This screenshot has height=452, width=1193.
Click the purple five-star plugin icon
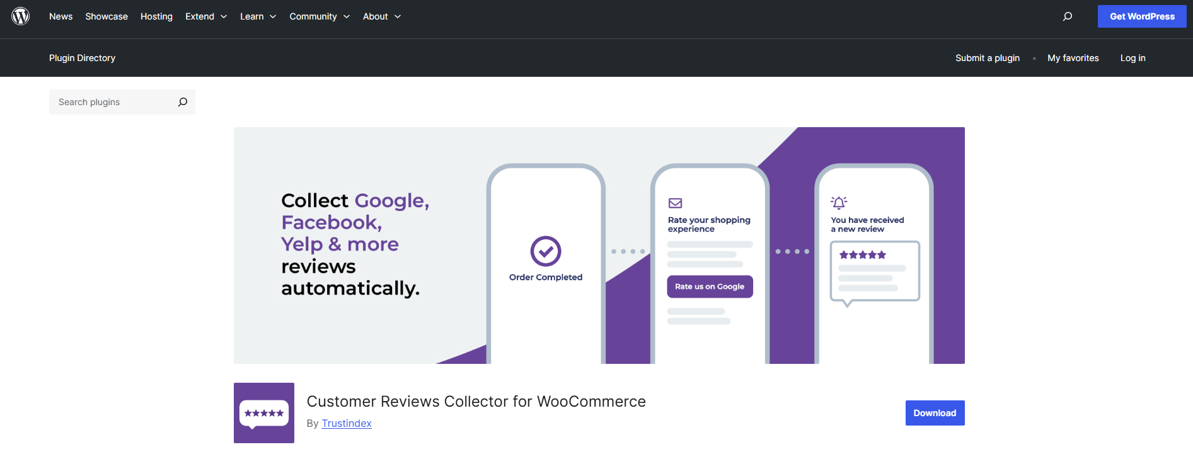pos(263,413)
